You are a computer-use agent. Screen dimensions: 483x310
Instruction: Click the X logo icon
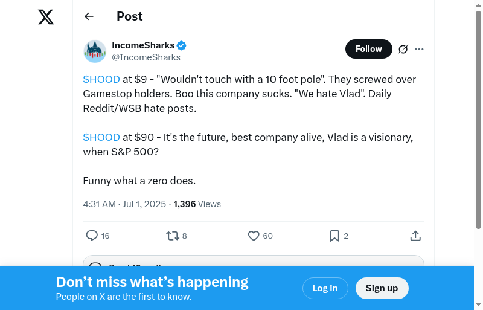(46, 17)
